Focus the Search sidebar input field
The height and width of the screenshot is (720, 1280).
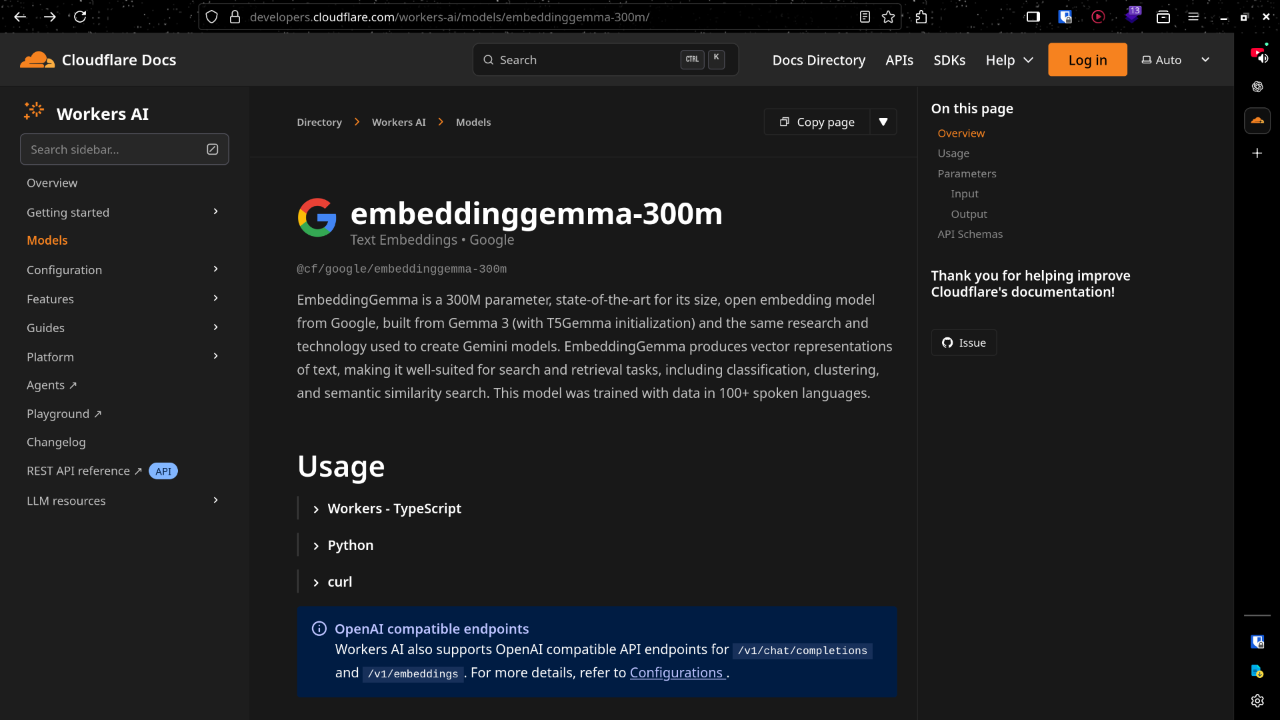113,150
